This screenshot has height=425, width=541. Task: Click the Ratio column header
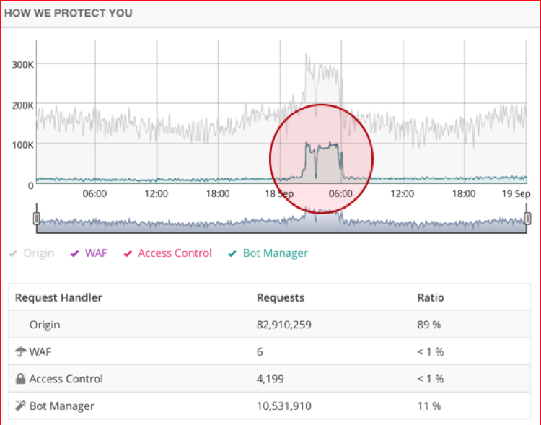(x=431, y=297)
